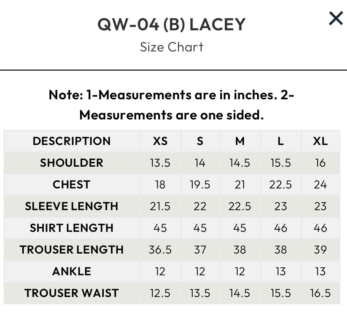Select the DESCRIPTION column header
The image size is (347, 320).
71,141
